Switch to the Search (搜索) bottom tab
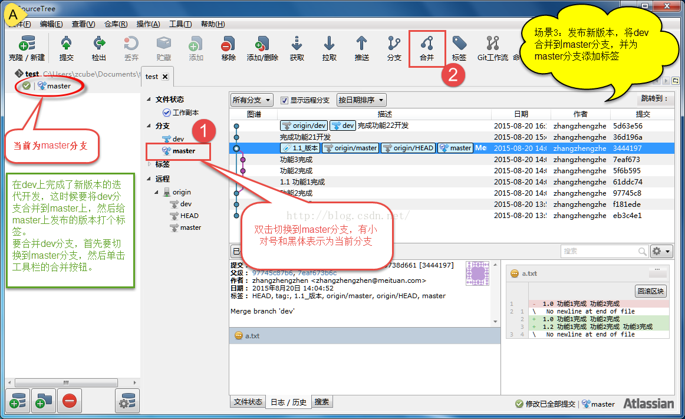685x419 pixels. tap(322, 402)
